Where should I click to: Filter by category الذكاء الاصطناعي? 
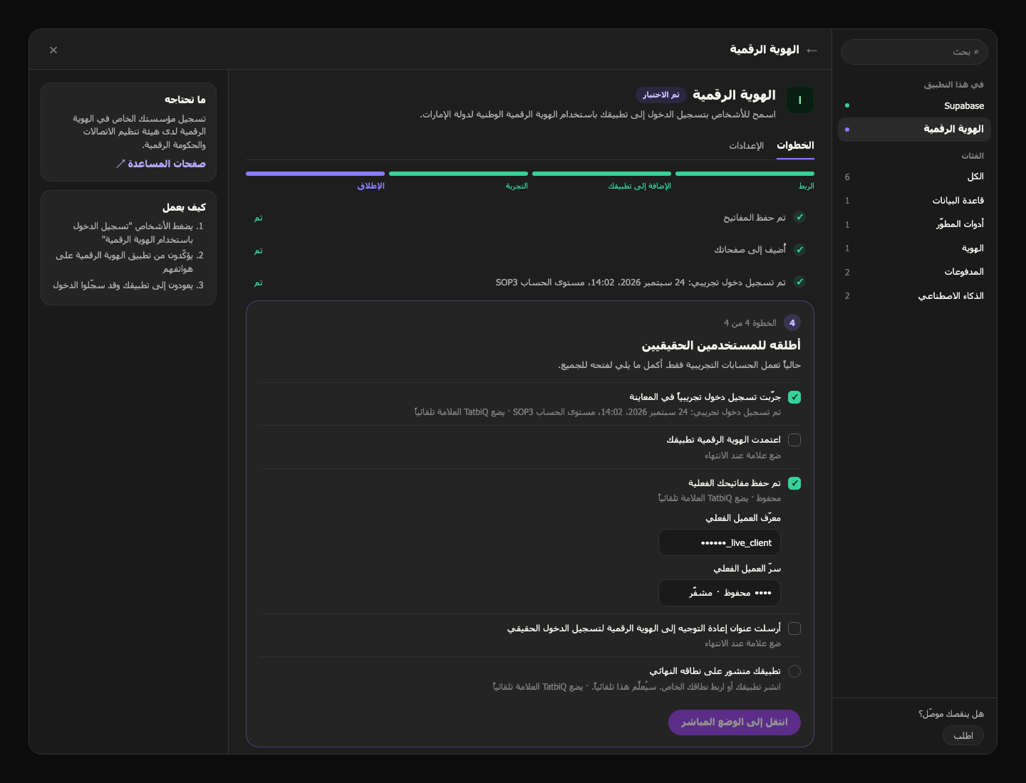pyautogui.click(x=914, y=296)
